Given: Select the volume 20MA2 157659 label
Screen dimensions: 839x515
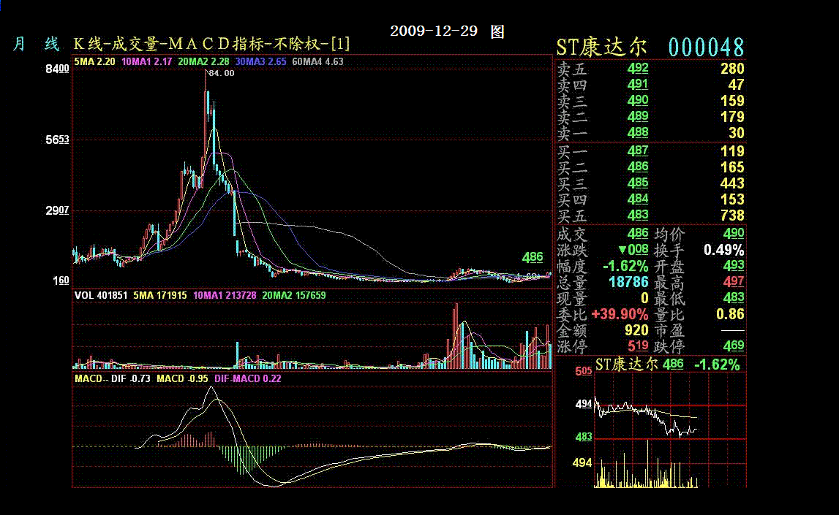Looking at the screenshot, I should click(x=294, y=295).
